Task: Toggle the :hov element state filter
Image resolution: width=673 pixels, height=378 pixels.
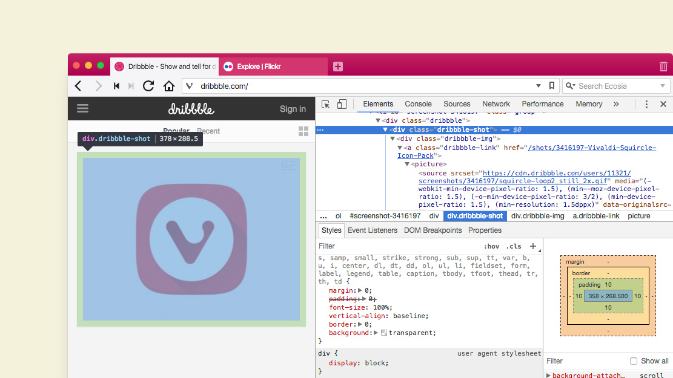Action: 492,246
